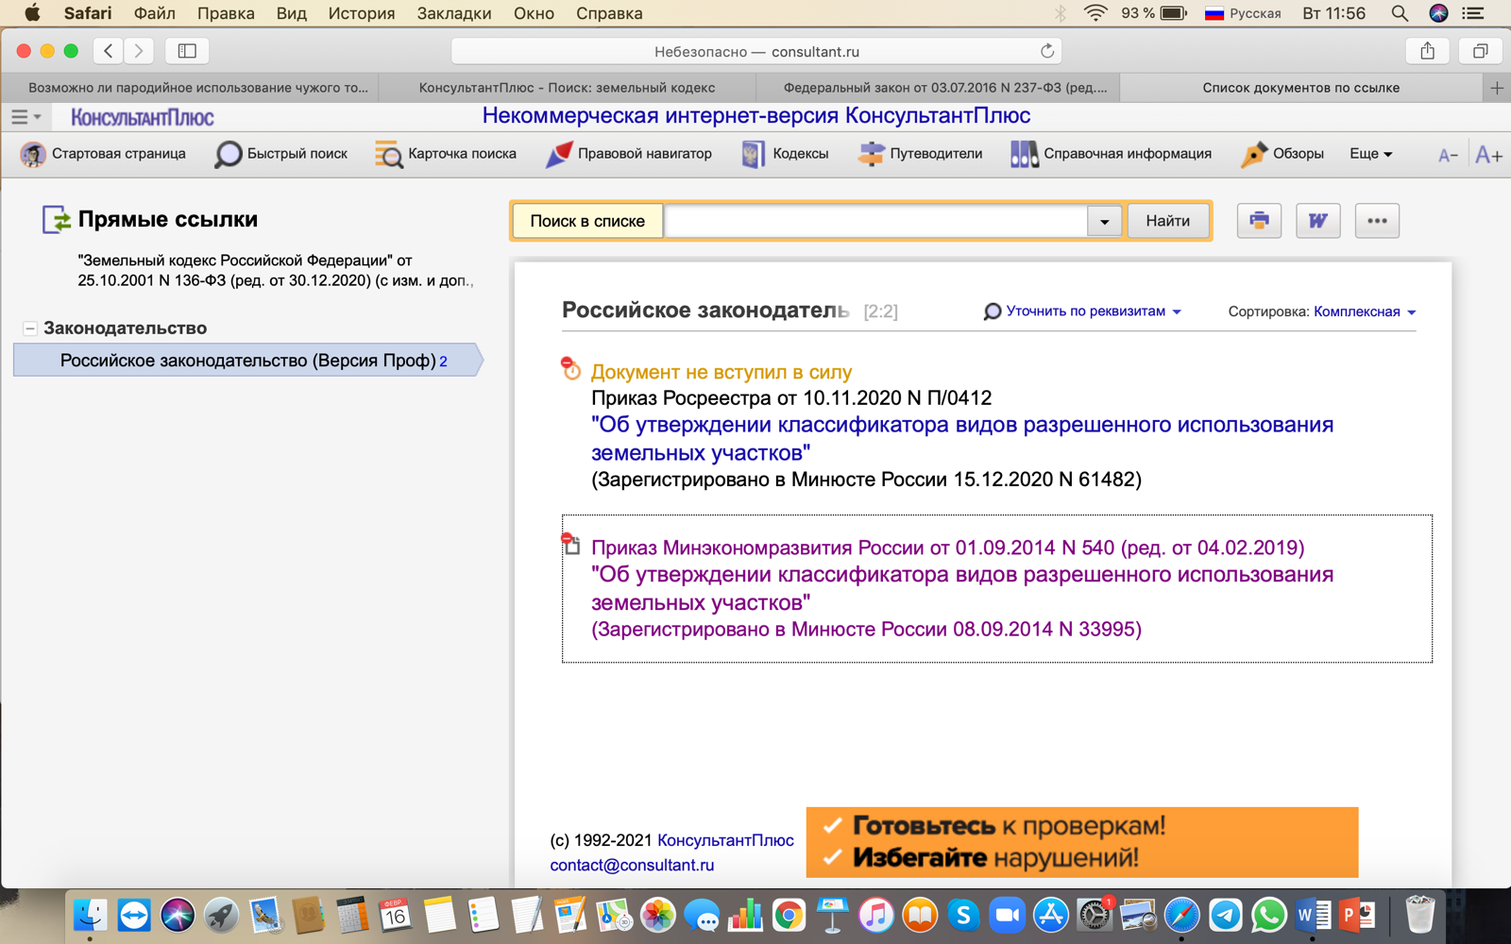Open the three-dots more options button

(1377, 221)
